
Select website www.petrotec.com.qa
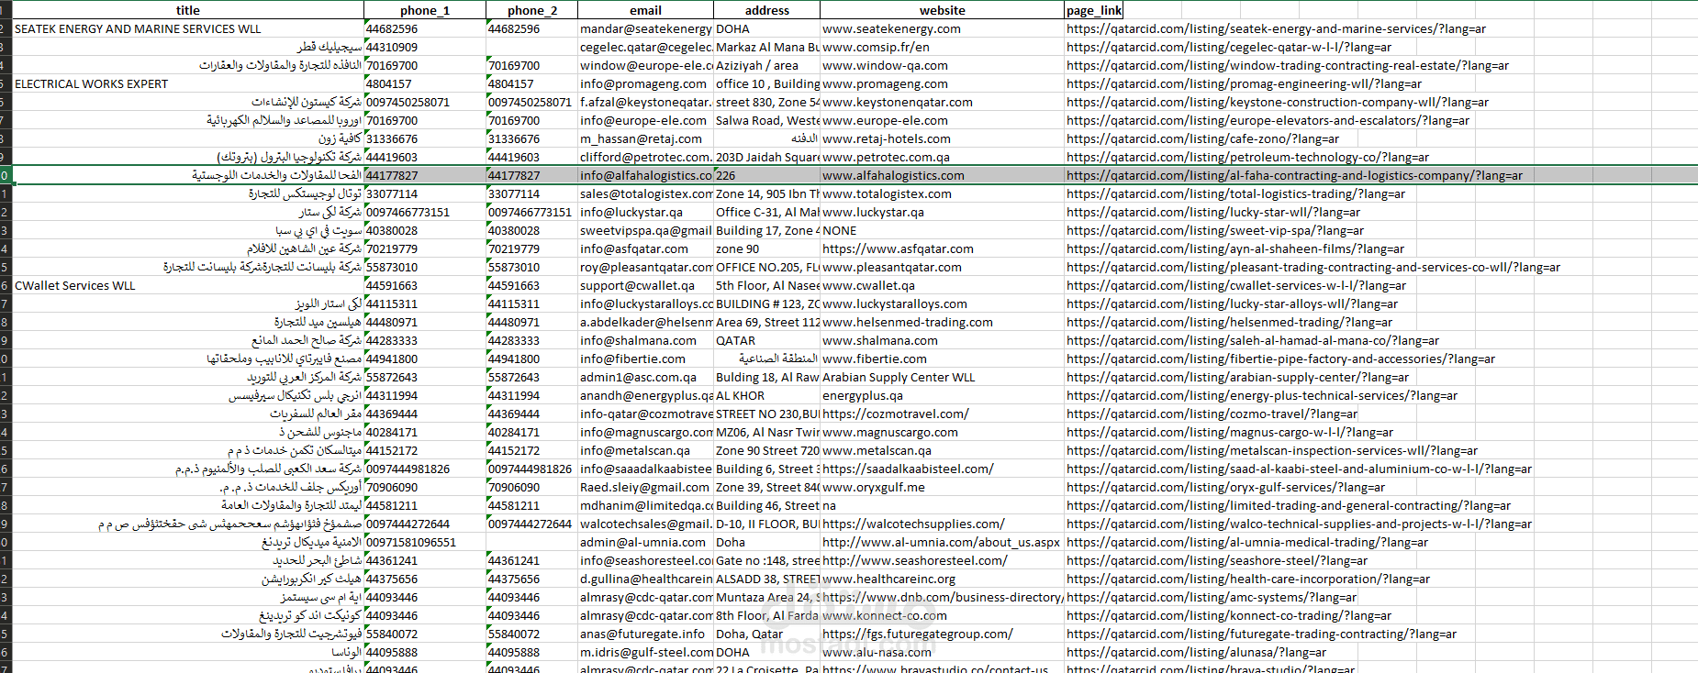942,157
